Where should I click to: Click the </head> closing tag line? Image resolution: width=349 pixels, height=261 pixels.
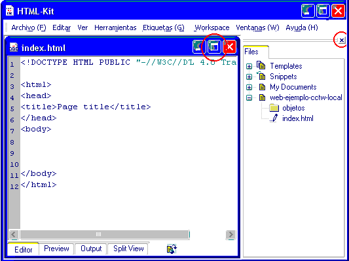click(x=39, y=118)
